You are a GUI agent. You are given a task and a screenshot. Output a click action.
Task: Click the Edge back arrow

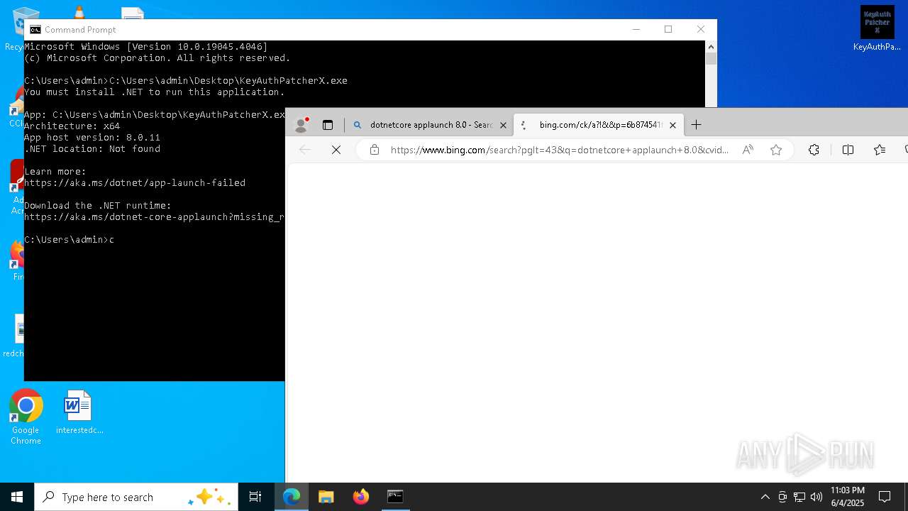305,150
